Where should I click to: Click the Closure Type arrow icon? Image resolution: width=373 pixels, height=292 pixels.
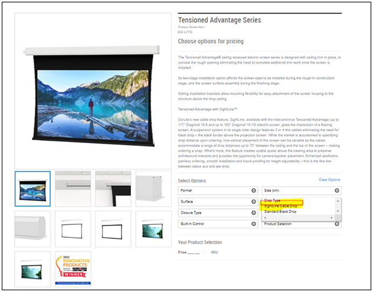coord(254,213)
